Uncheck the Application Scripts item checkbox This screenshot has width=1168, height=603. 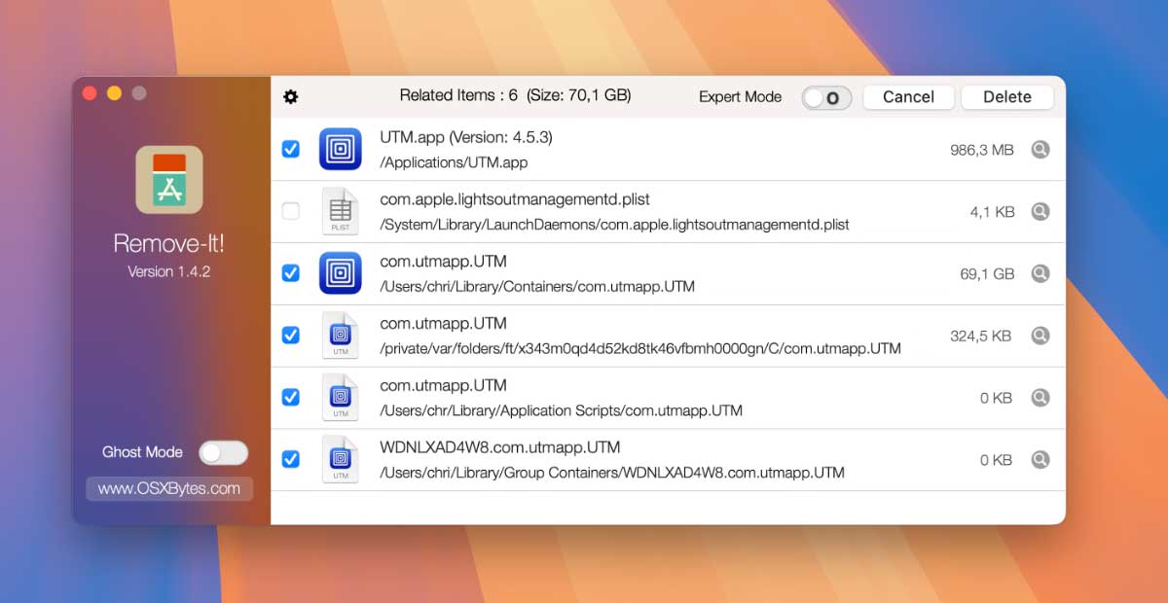290,397
